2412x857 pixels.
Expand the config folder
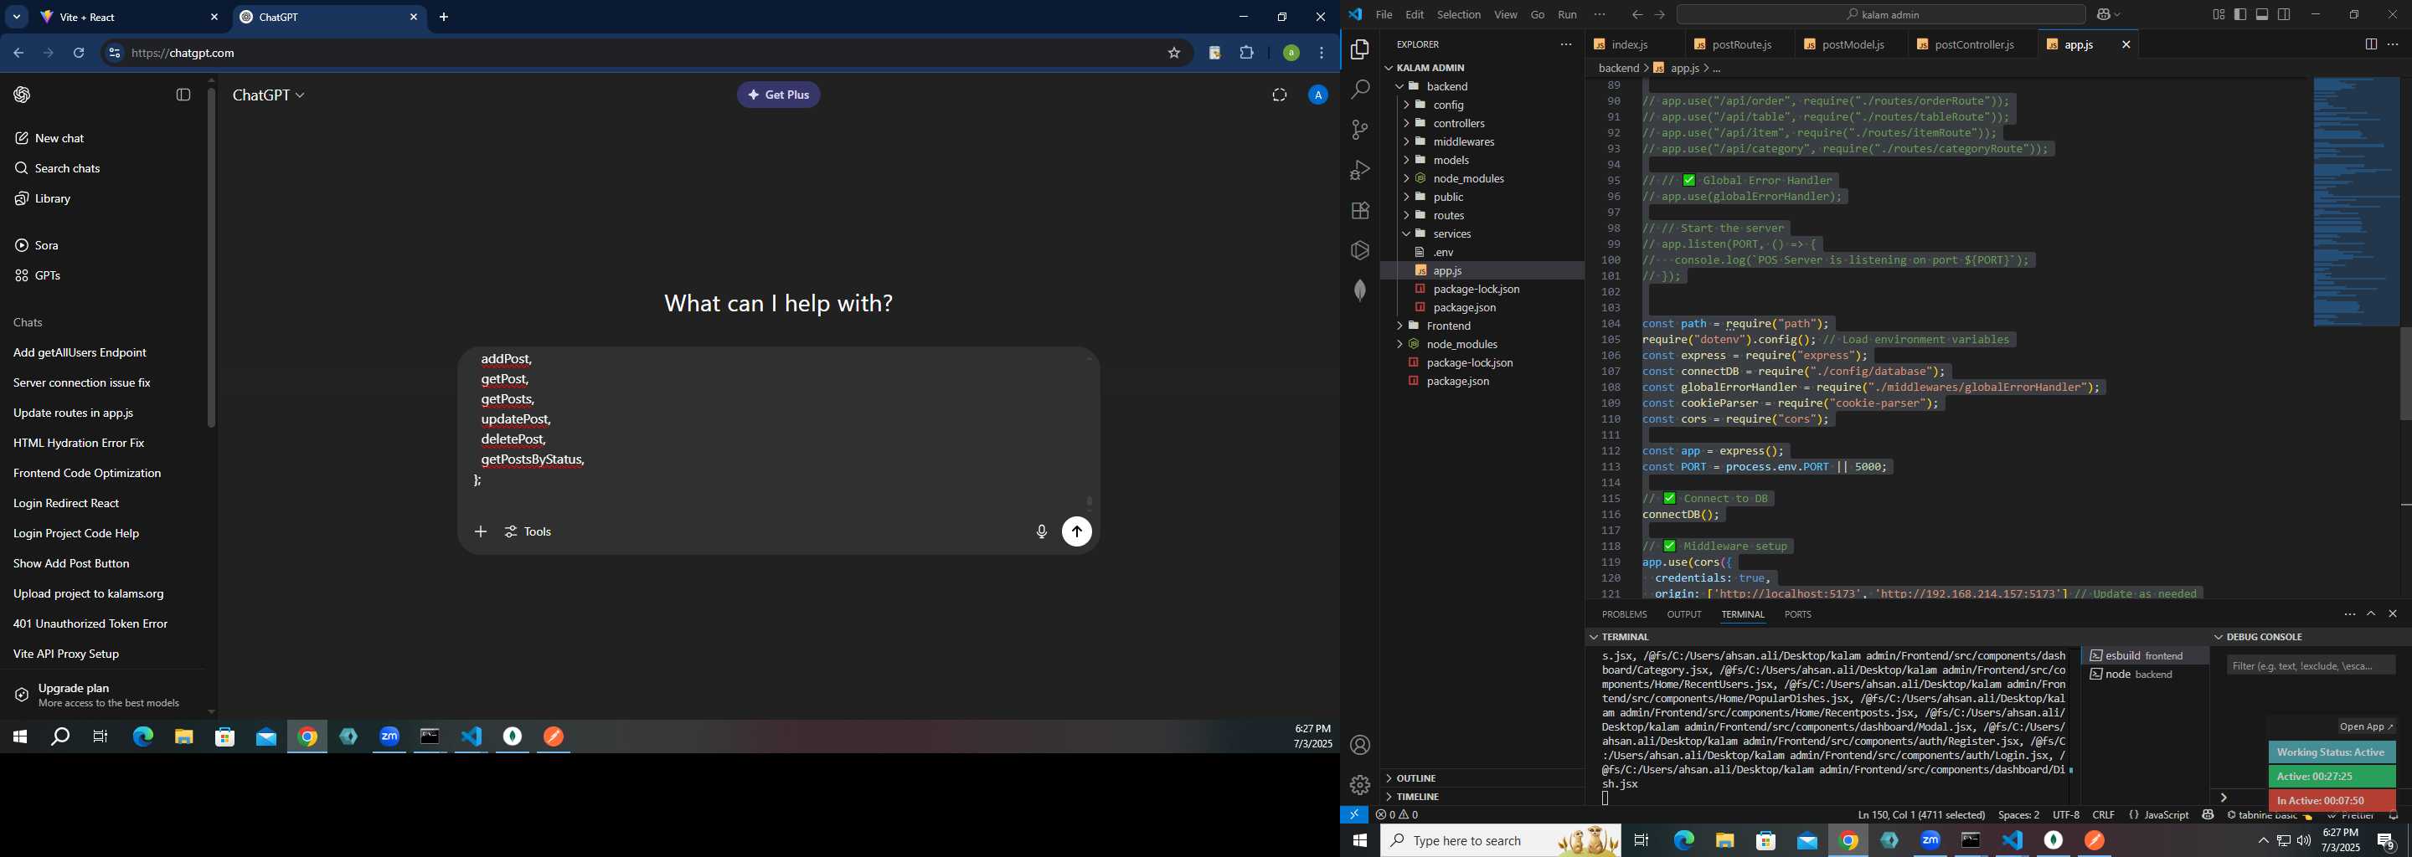[x=1484, y=105]
